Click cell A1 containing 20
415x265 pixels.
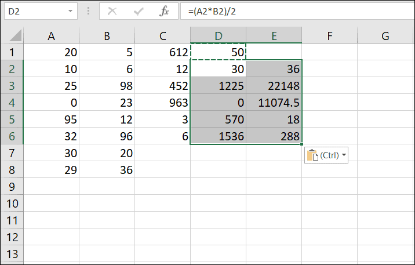52,52
